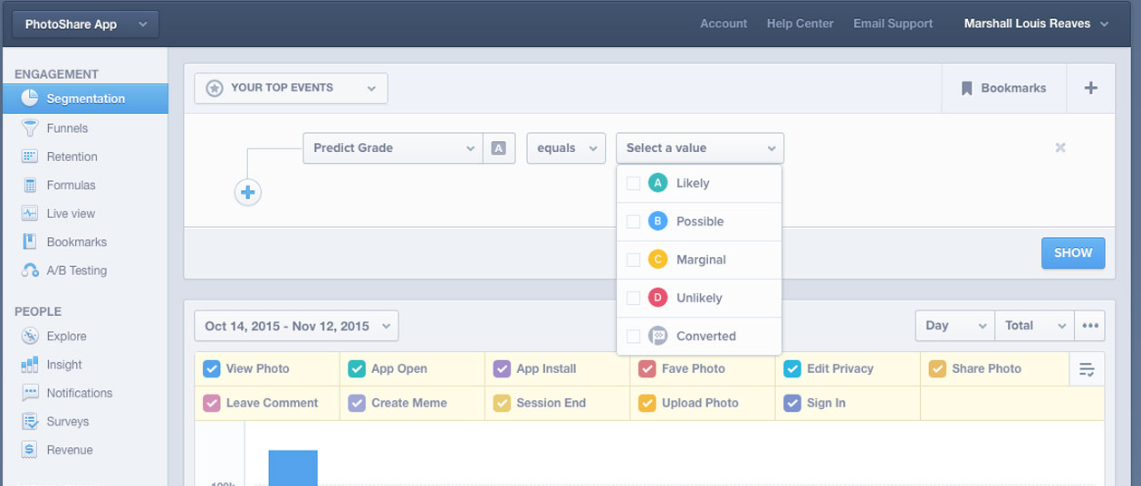Remove the filter with the X icon
This screenshot has width=1141, height=486.
click(1060, 148)
